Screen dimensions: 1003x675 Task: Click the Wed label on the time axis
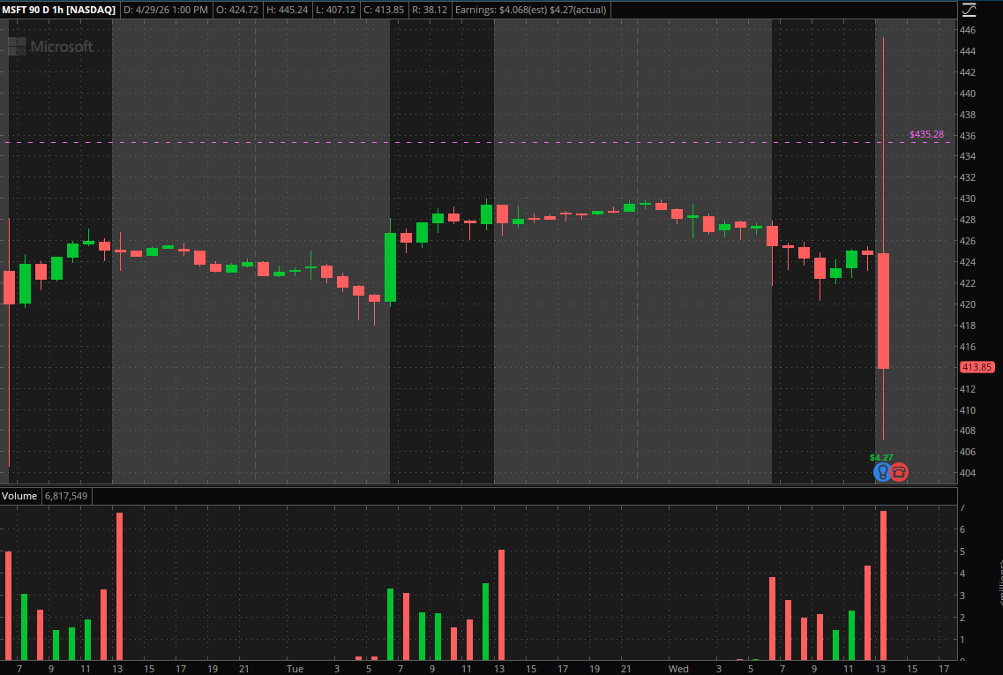coord(678,669)
